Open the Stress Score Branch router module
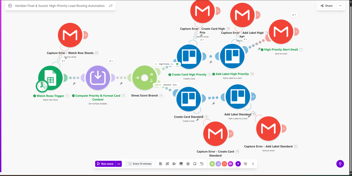The image size is (352, 176). point(144,78)
